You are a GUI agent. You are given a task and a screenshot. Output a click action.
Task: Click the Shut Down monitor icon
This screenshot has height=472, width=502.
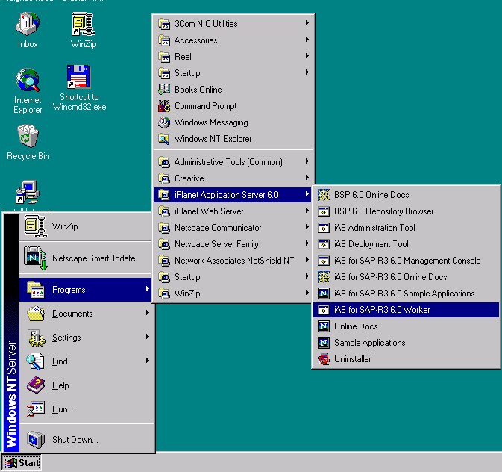pos(36,439)
